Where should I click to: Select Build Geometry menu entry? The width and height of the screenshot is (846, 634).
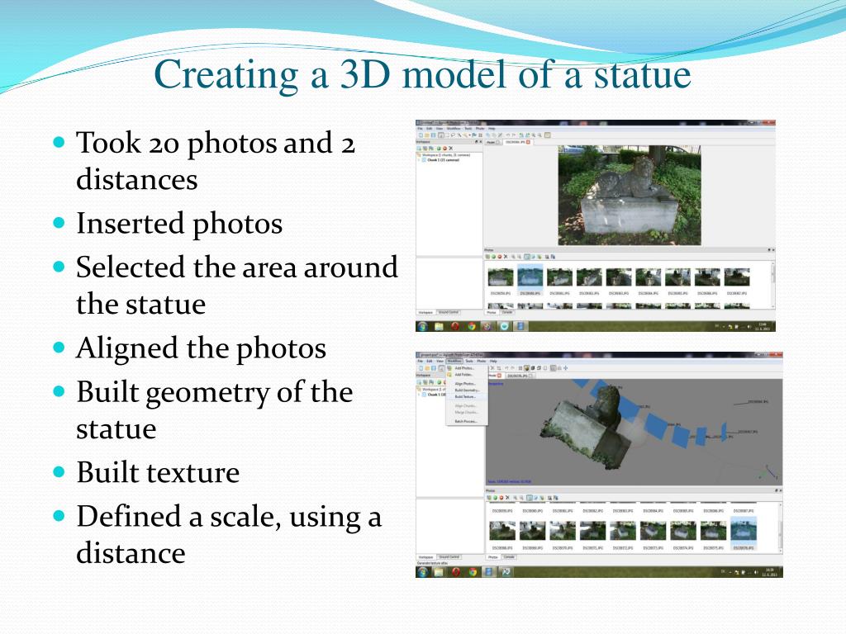(467, 390)
